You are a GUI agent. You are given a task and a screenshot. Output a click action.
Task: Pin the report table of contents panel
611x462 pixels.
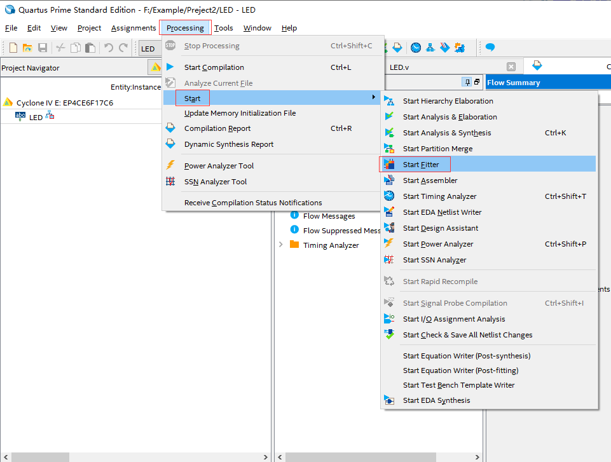click(x=467, y=82)
